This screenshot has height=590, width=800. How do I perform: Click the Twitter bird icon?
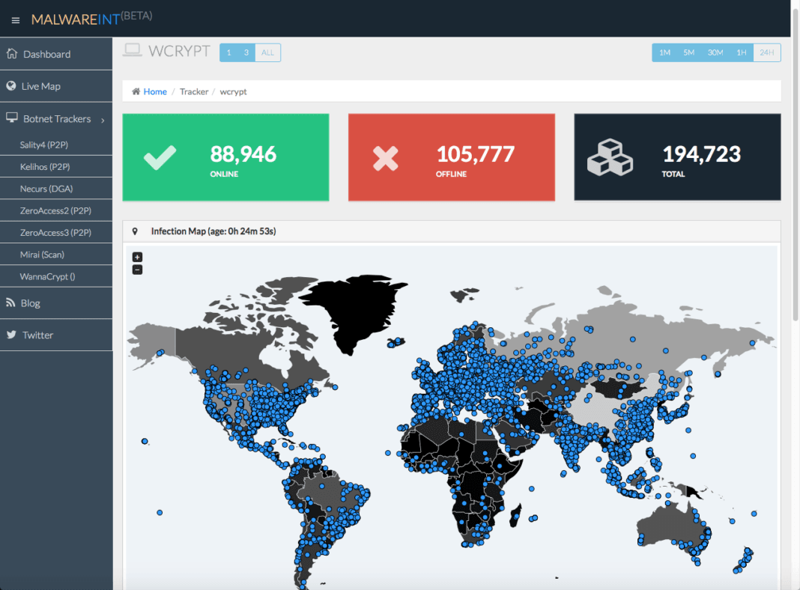[11, 335]
